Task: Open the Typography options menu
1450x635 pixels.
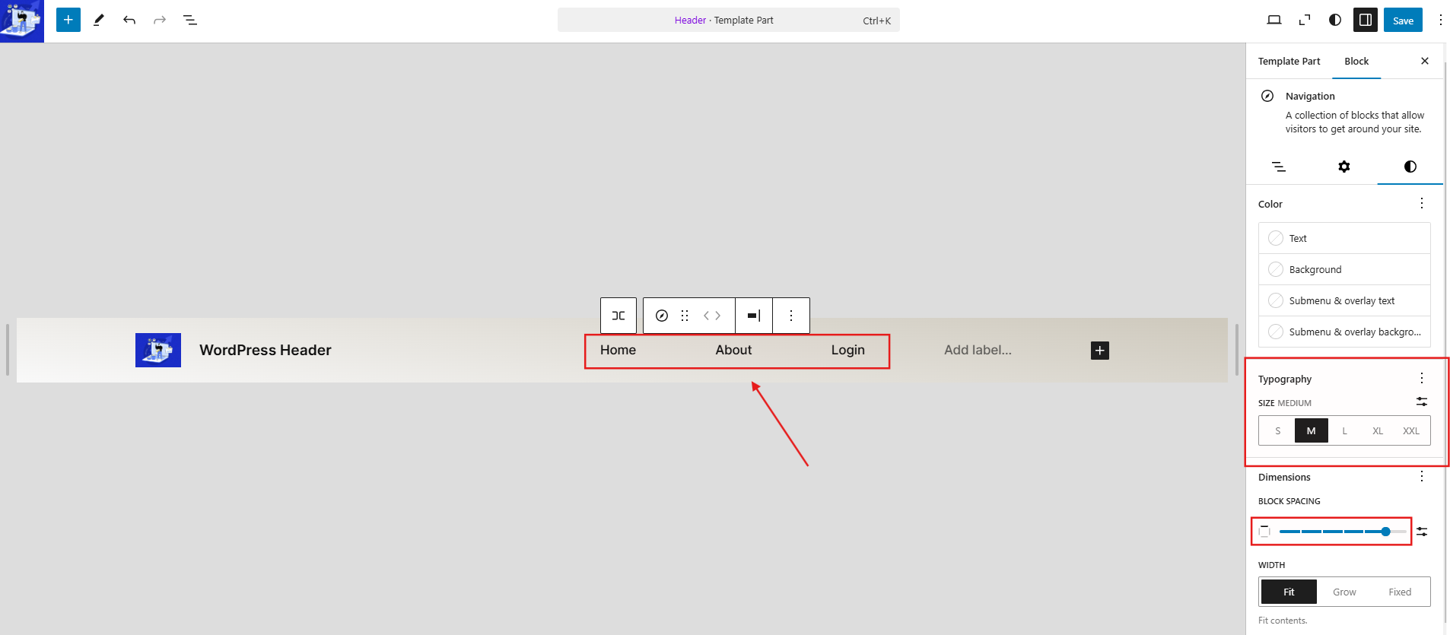Action: click(x=1422, y=379)
